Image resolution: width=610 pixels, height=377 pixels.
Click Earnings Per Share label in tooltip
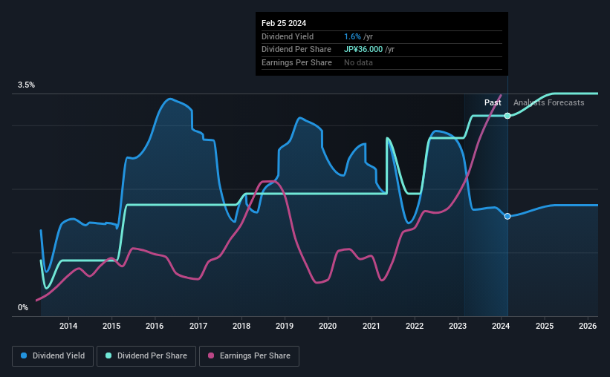(x=297, y=62)
